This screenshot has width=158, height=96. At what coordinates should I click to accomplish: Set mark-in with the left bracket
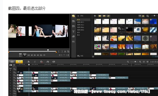(x=59, y=51)
